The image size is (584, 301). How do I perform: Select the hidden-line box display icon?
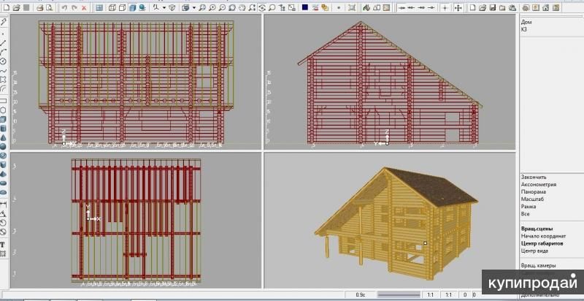(122, 7)
